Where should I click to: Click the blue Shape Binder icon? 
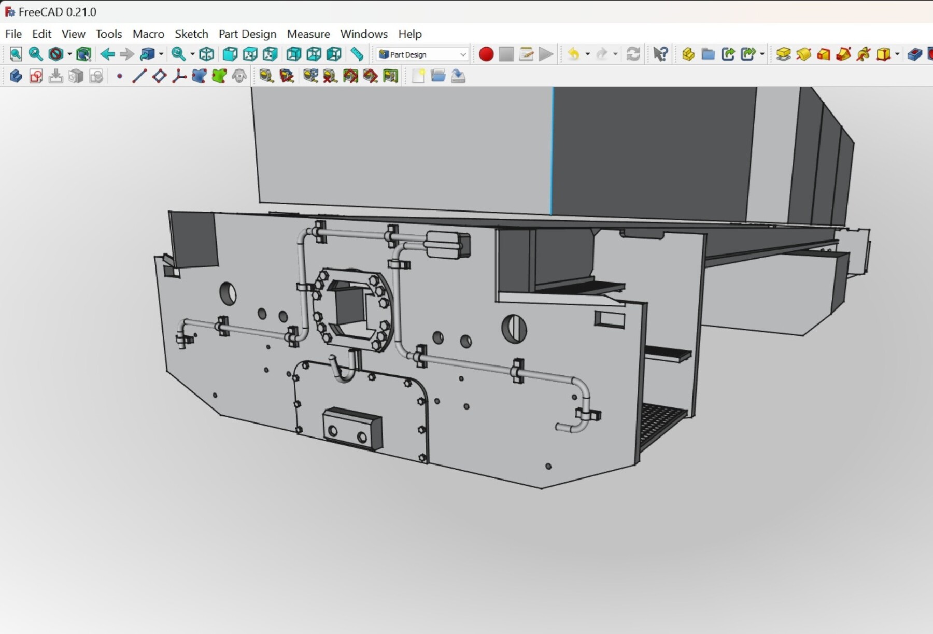(199, 76)
